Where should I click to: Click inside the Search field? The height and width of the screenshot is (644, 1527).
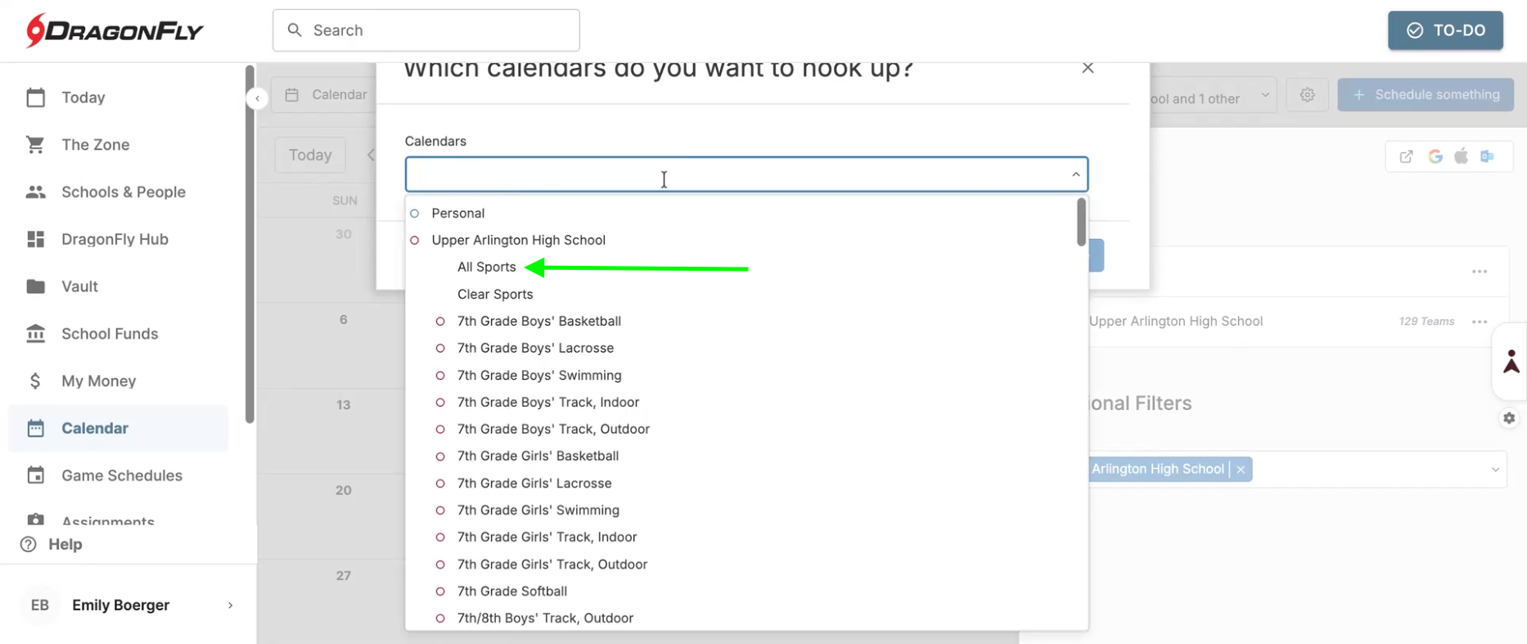point(426,30)
